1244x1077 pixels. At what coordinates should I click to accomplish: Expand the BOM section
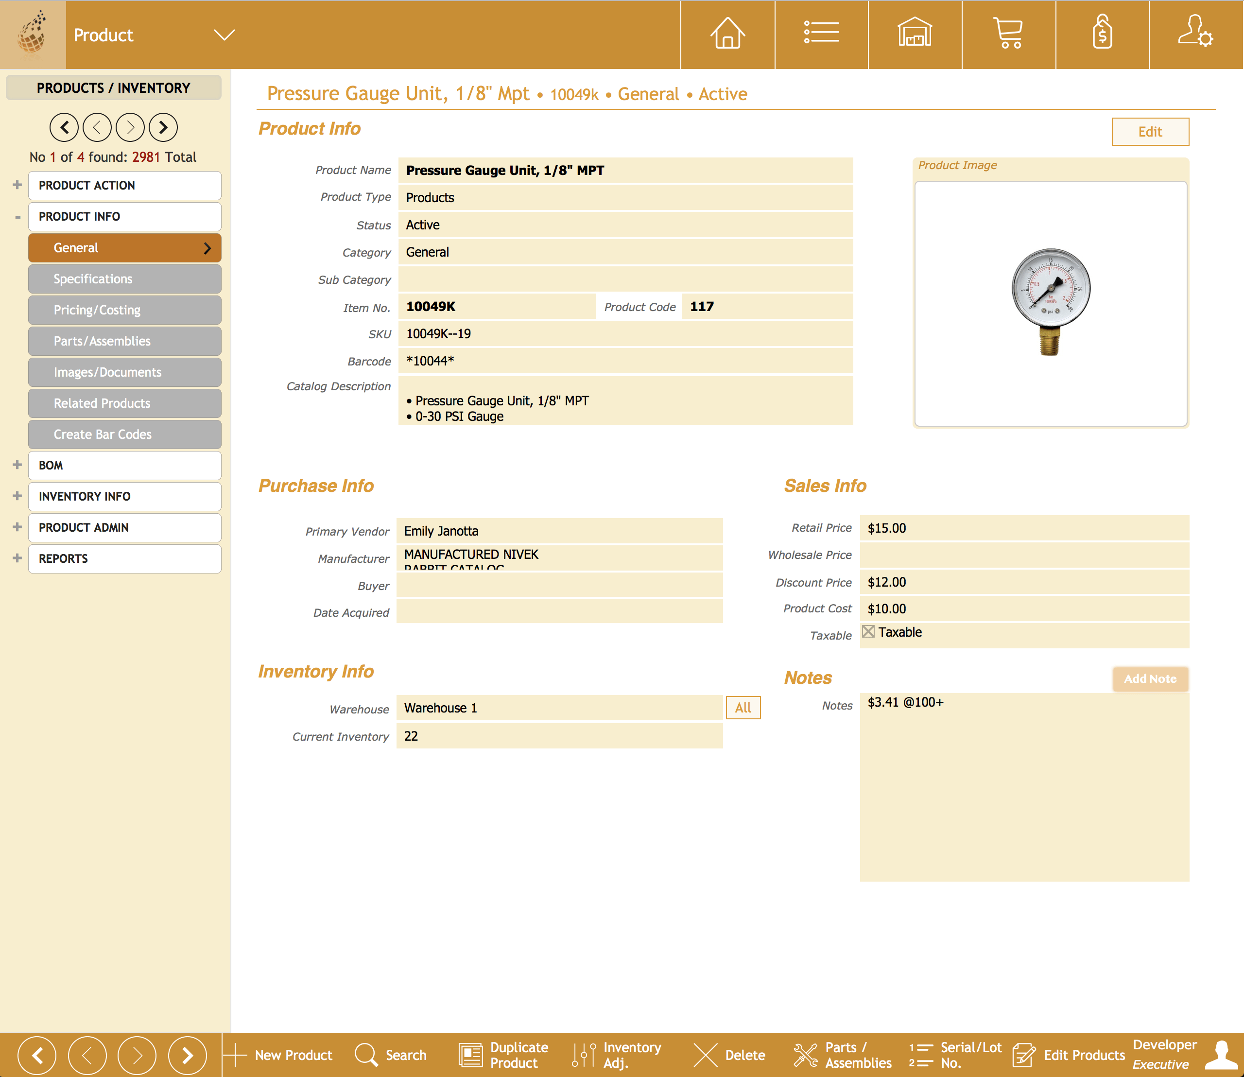17,465
